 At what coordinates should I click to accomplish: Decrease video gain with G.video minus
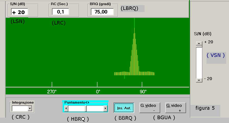pos(150,108)
